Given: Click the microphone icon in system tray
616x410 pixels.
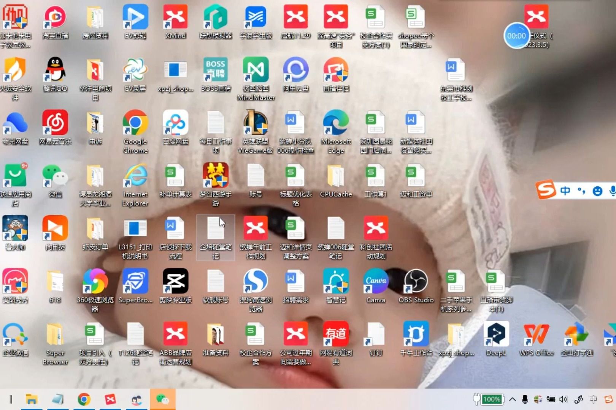Looking at the screenshot, I should coord(525,399).
